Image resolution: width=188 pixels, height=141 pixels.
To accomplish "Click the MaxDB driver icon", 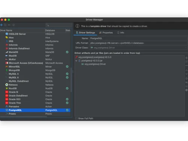I will pos(6,56).
